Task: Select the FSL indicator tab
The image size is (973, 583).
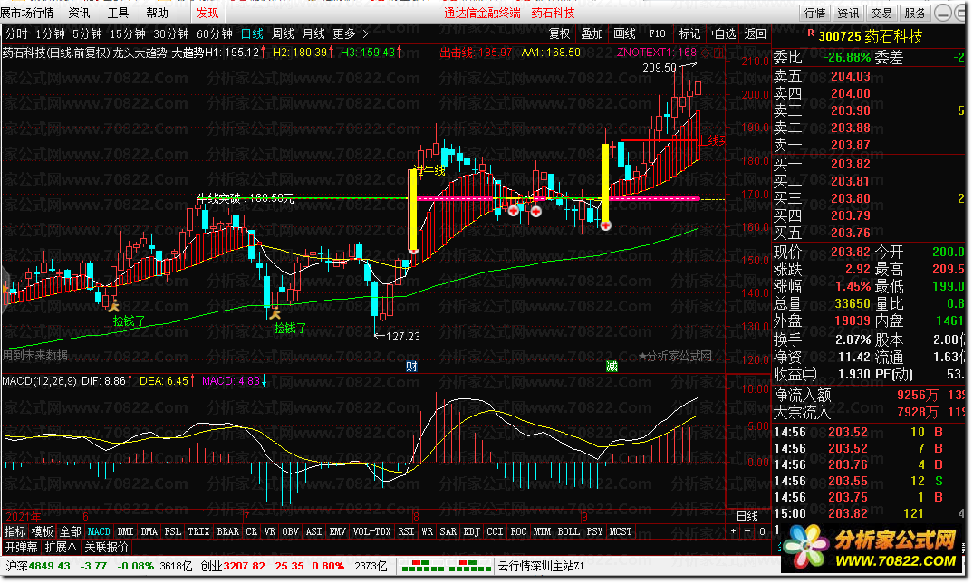Action: pos(172,531)
